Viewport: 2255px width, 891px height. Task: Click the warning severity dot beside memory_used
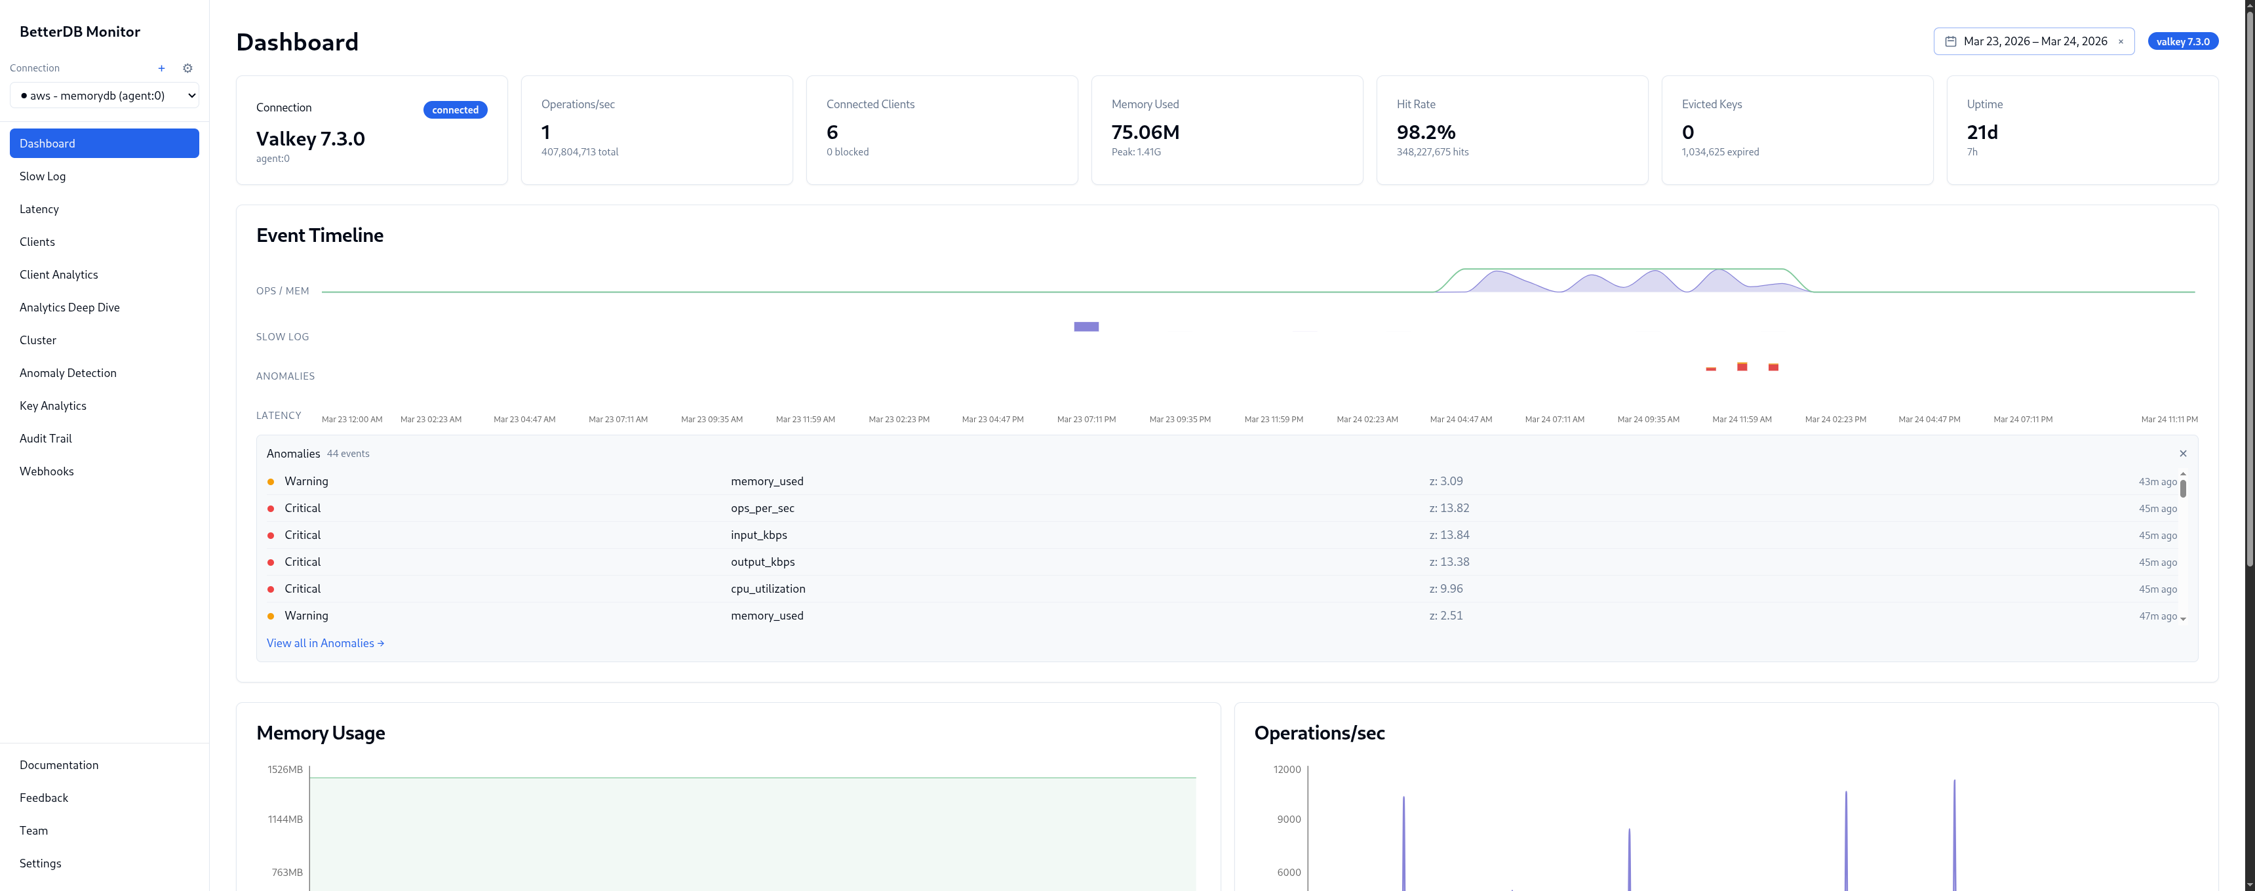[271, 481]
